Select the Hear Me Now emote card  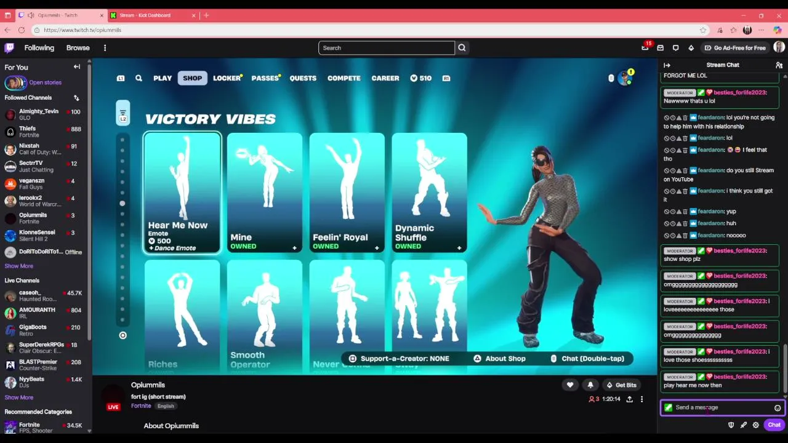click(182, 193)
